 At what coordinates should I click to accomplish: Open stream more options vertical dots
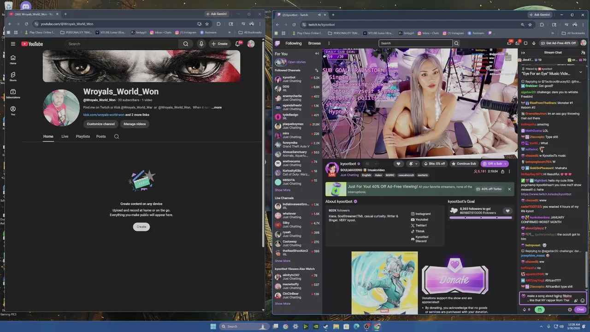click(509, 172)
